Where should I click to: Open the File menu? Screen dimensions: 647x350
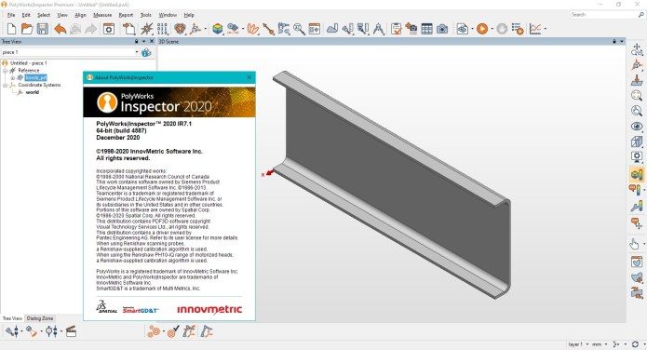[x=11, y=15]
